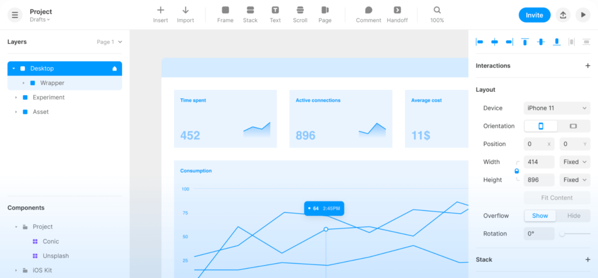
Task: Open the Drafts project dropdown
Action: tap(40, 19)
